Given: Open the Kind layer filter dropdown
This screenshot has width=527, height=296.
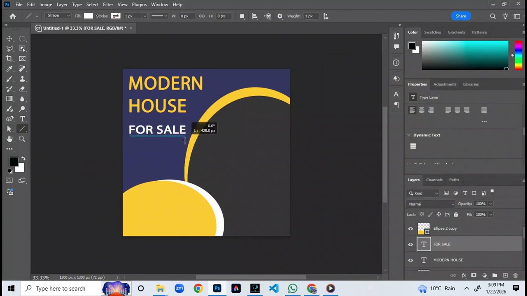Looking at the screenshot, I should (x=423, y=193).
